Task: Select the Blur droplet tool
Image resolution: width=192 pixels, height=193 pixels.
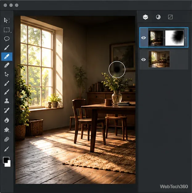Action: (x=7, y=120)
